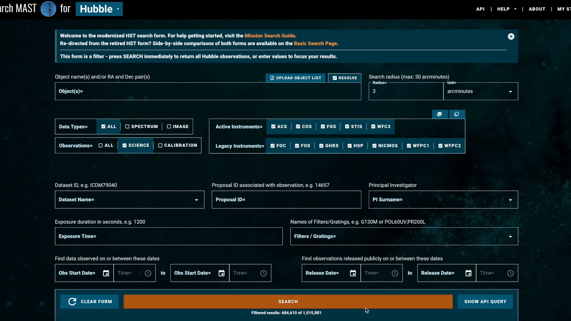This screenshot has width=571, height=321.
Task: Uncheck the FOC legacy instrument
Action: click(278, 146)
